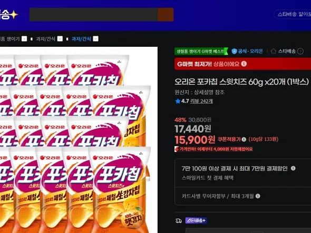Open the highlighted blue 과자/간식 link
The height and width of the screenshot is (233, 311).
(x=81, y=39)
